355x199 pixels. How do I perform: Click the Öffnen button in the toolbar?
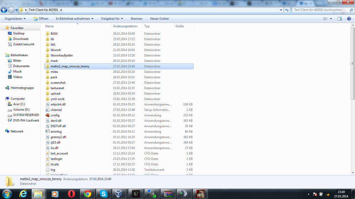(41, 19)
